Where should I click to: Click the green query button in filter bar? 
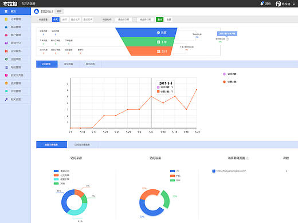click(x=159, y=19)
